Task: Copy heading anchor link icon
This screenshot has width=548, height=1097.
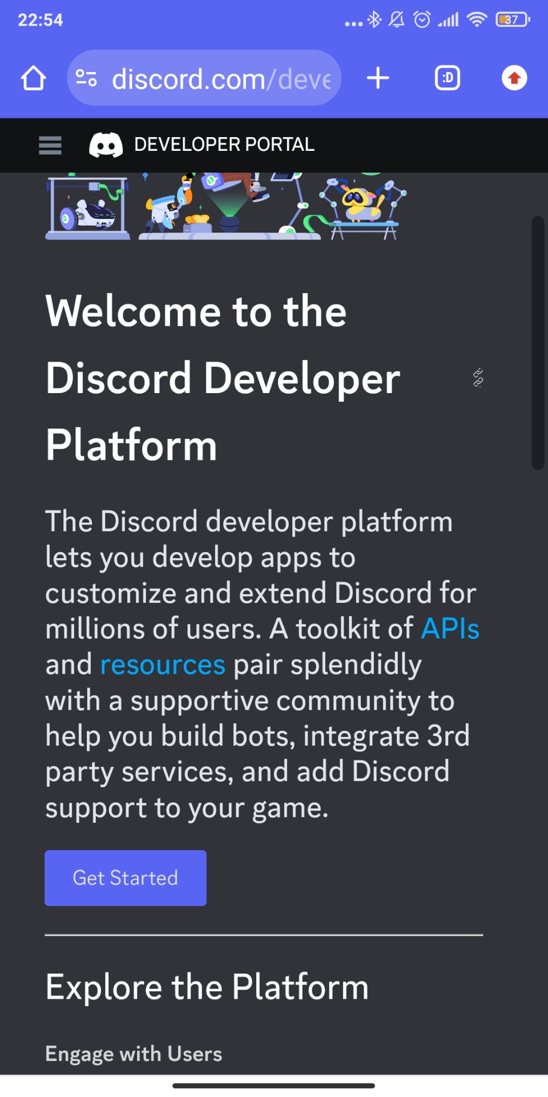Action: pos(478,378)
